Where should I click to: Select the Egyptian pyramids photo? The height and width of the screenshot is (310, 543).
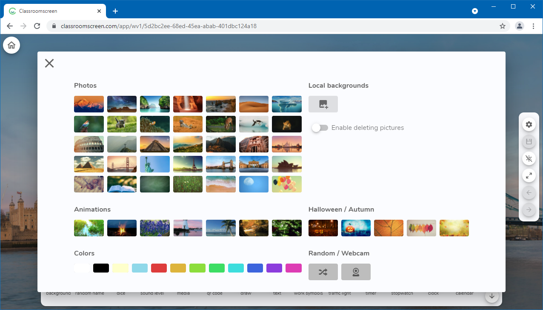point(89,164)
